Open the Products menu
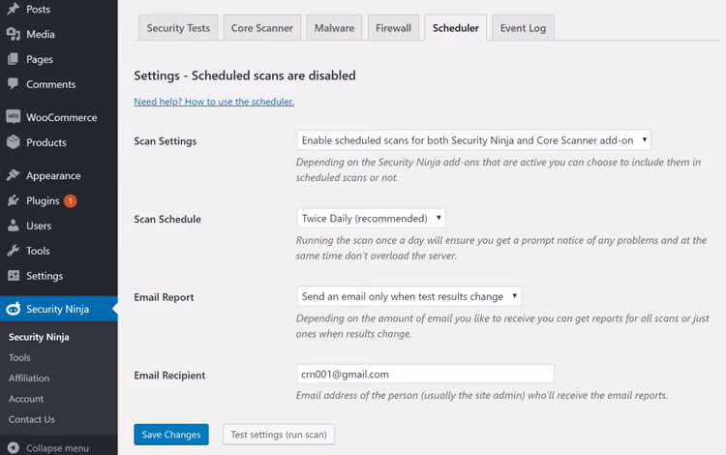The width and height of the screenshot is (726, 455). click(46, 142)
